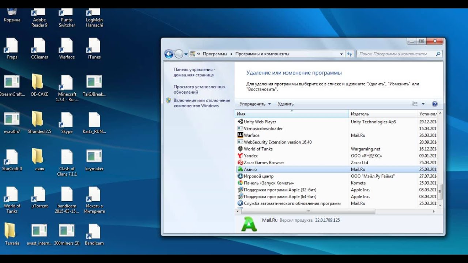Open the StarCraft II desktop shortcut
This screenshot has height=263, width=468.
click(12, 160)
